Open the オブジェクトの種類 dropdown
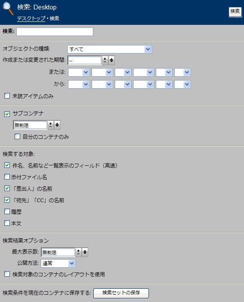 (x=110, y=49)
